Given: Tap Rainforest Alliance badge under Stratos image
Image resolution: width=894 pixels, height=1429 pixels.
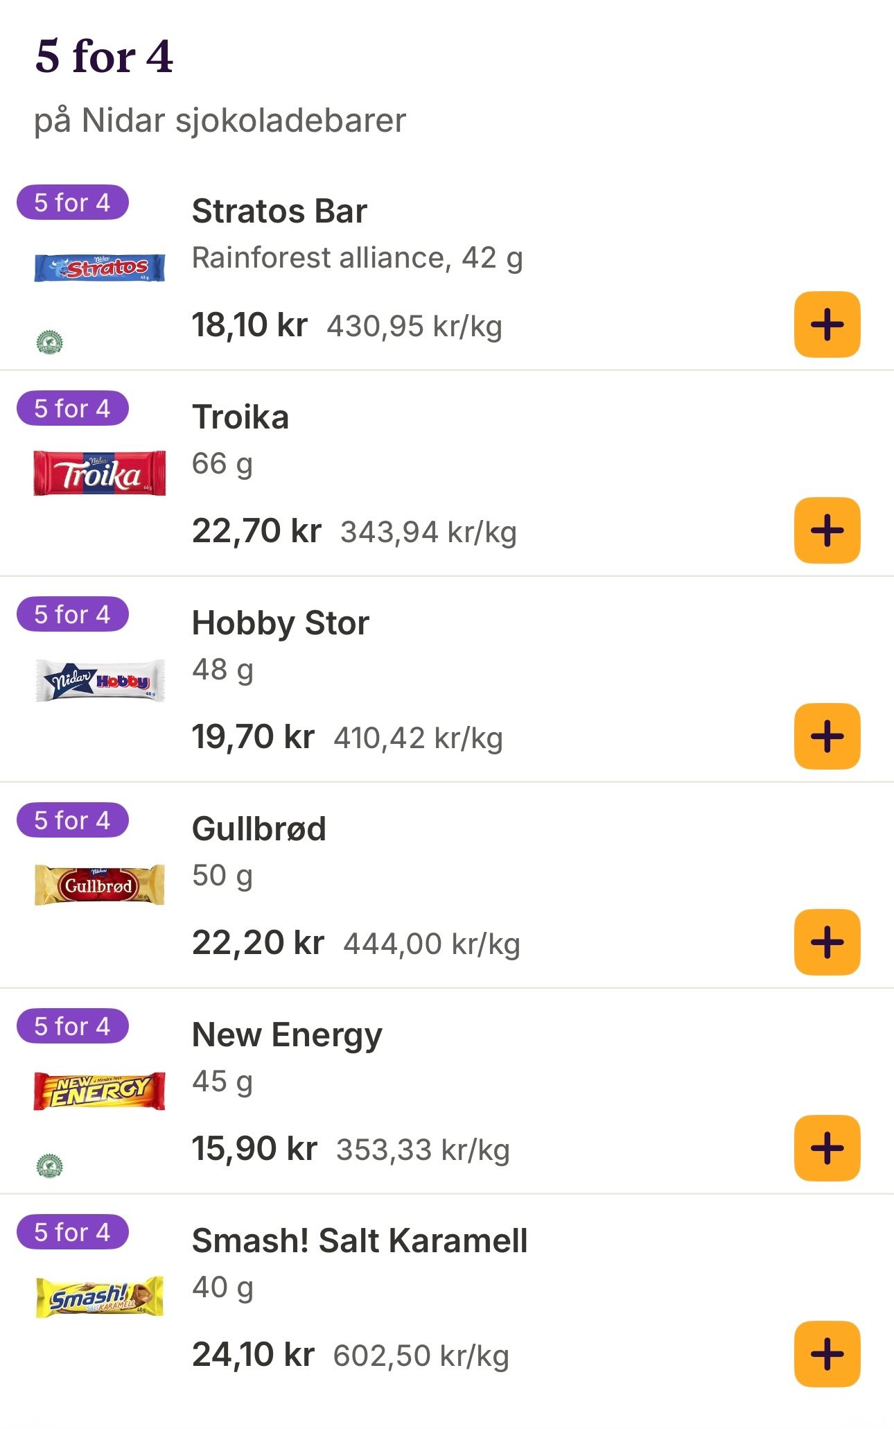Looking at the screenshot, I should (49, 341).
